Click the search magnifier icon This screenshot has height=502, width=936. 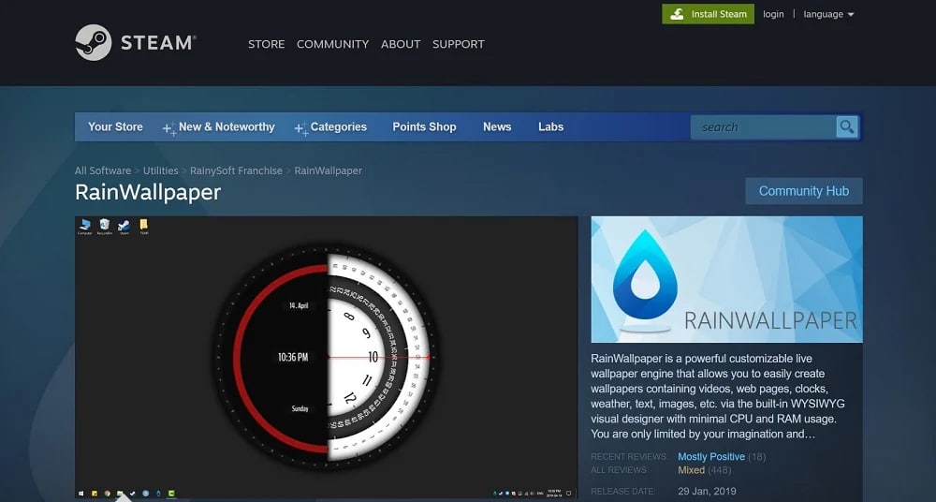847,126
